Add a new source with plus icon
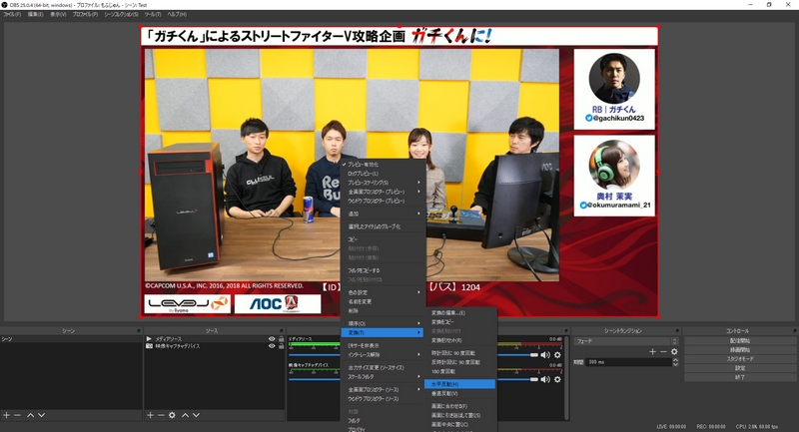 [x=151, y=415]
